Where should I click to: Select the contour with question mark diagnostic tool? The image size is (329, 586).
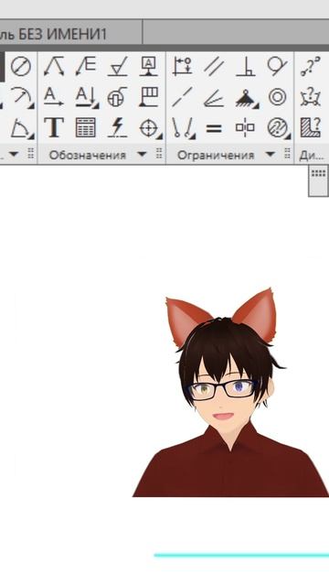[x=311, y=97]
